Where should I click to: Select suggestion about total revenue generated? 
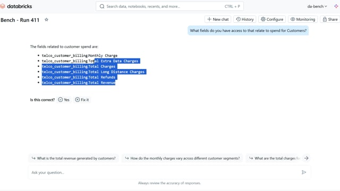click(x=74, y=158)
